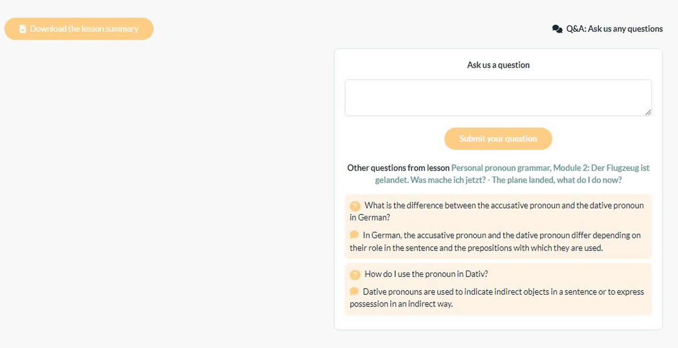Click the Other questions from lesson label
678x348 pixels.
coord(398,167)
